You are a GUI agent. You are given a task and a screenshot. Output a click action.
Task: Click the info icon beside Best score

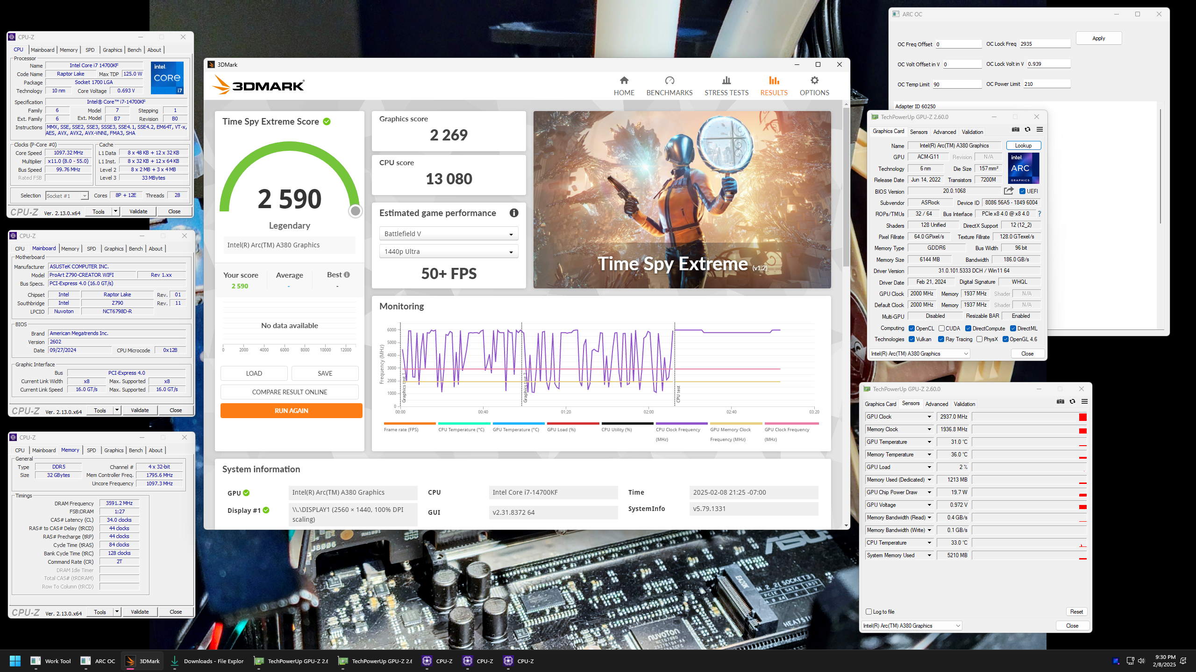click(x=347, y=275)
